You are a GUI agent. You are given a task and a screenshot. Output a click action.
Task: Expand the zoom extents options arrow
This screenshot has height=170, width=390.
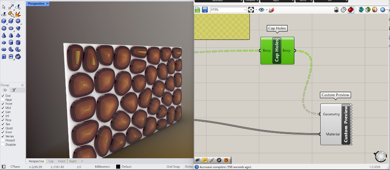(x=256, y=10)
